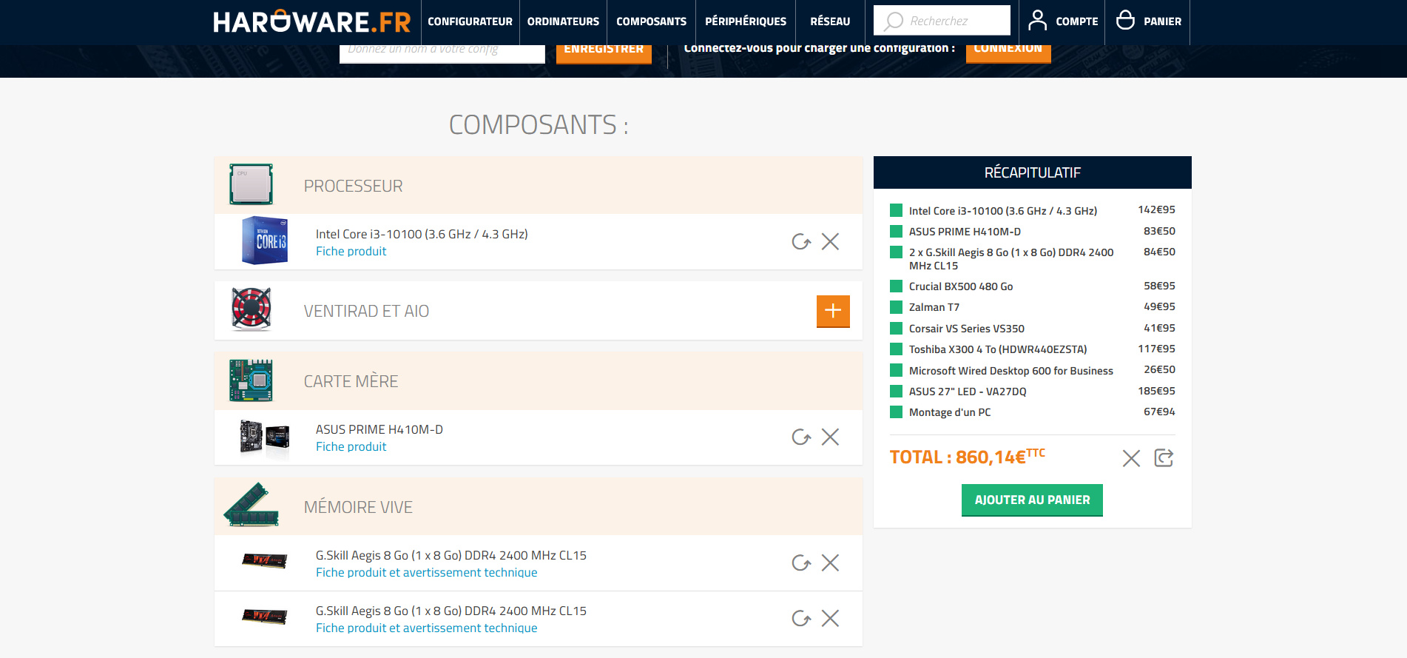Focus the Recherchez search field
The height and width of the screenshot is (658, 1407).
pyautogui.click(x=942, y=20)
